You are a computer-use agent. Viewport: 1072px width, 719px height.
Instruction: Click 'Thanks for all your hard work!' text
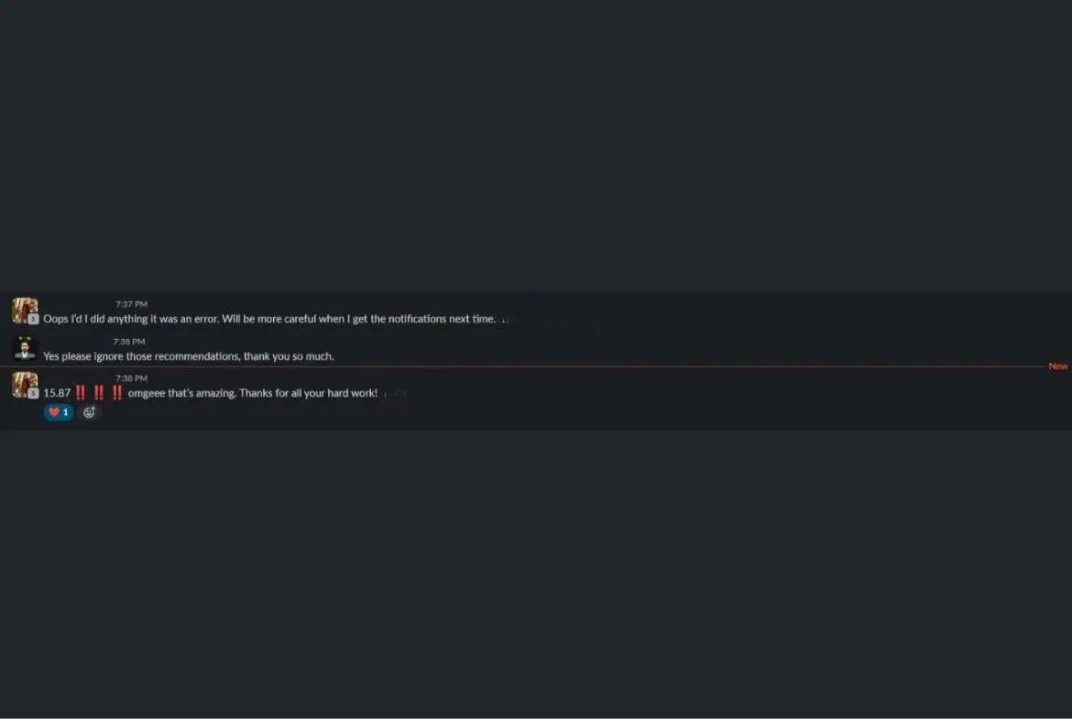[x=309, y=393]
